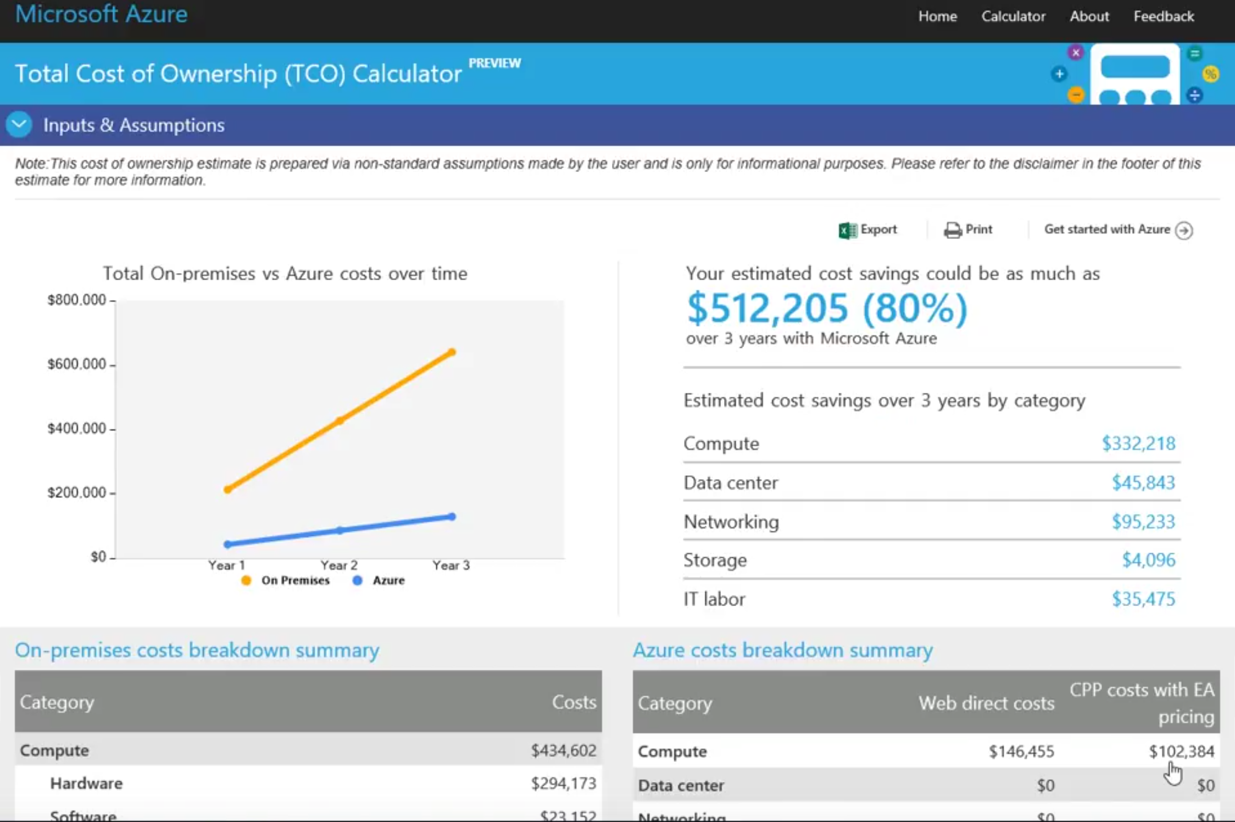Click the Compute savings amount $332,218

[1138, 443]
